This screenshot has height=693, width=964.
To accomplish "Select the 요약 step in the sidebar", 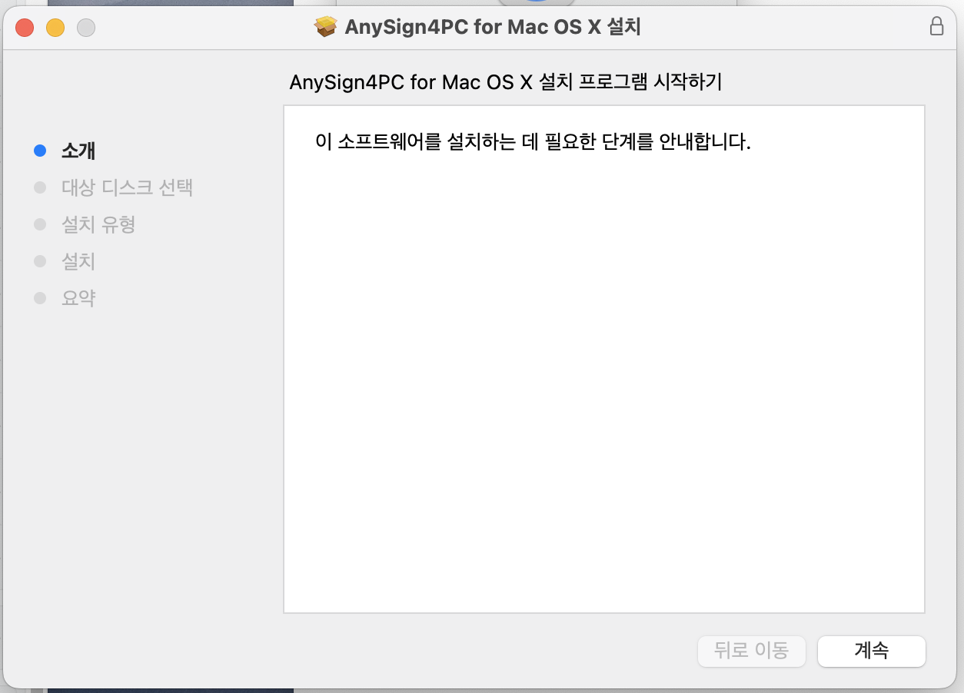I will 78,298.
